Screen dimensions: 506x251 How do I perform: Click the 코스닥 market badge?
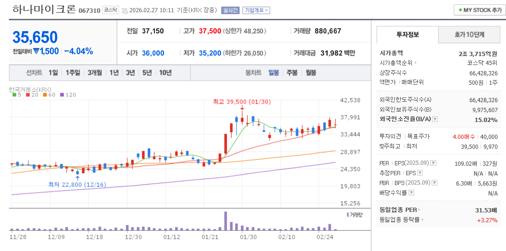pyautogui.click(x=111, y=10)
